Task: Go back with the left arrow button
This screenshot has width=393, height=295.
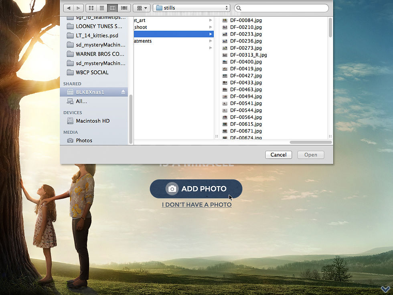Action: tap(69, 8)
